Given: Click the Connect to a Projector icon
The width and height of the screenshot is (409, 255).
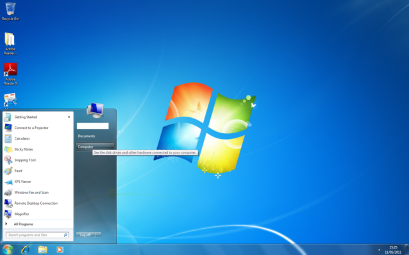Looking at the screenshot, I should [8, 127].
